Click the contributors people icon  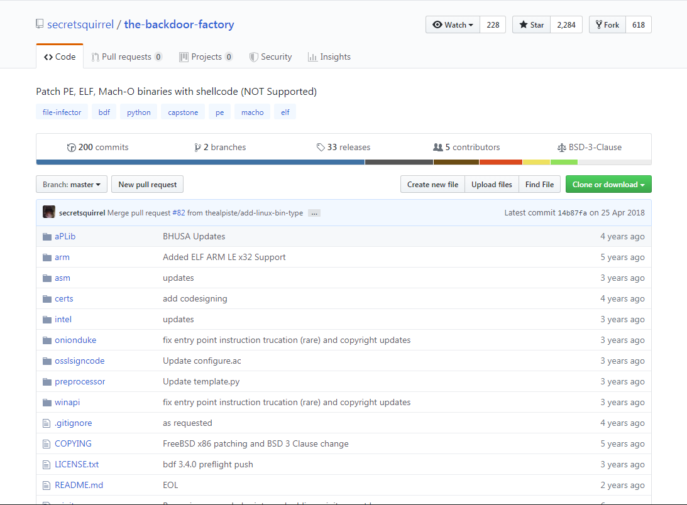(x=437, y=148)
